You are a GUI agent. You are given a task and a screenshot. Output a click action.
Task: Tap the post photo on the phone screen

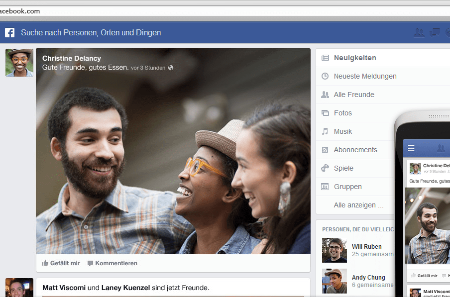coord(428,226)
